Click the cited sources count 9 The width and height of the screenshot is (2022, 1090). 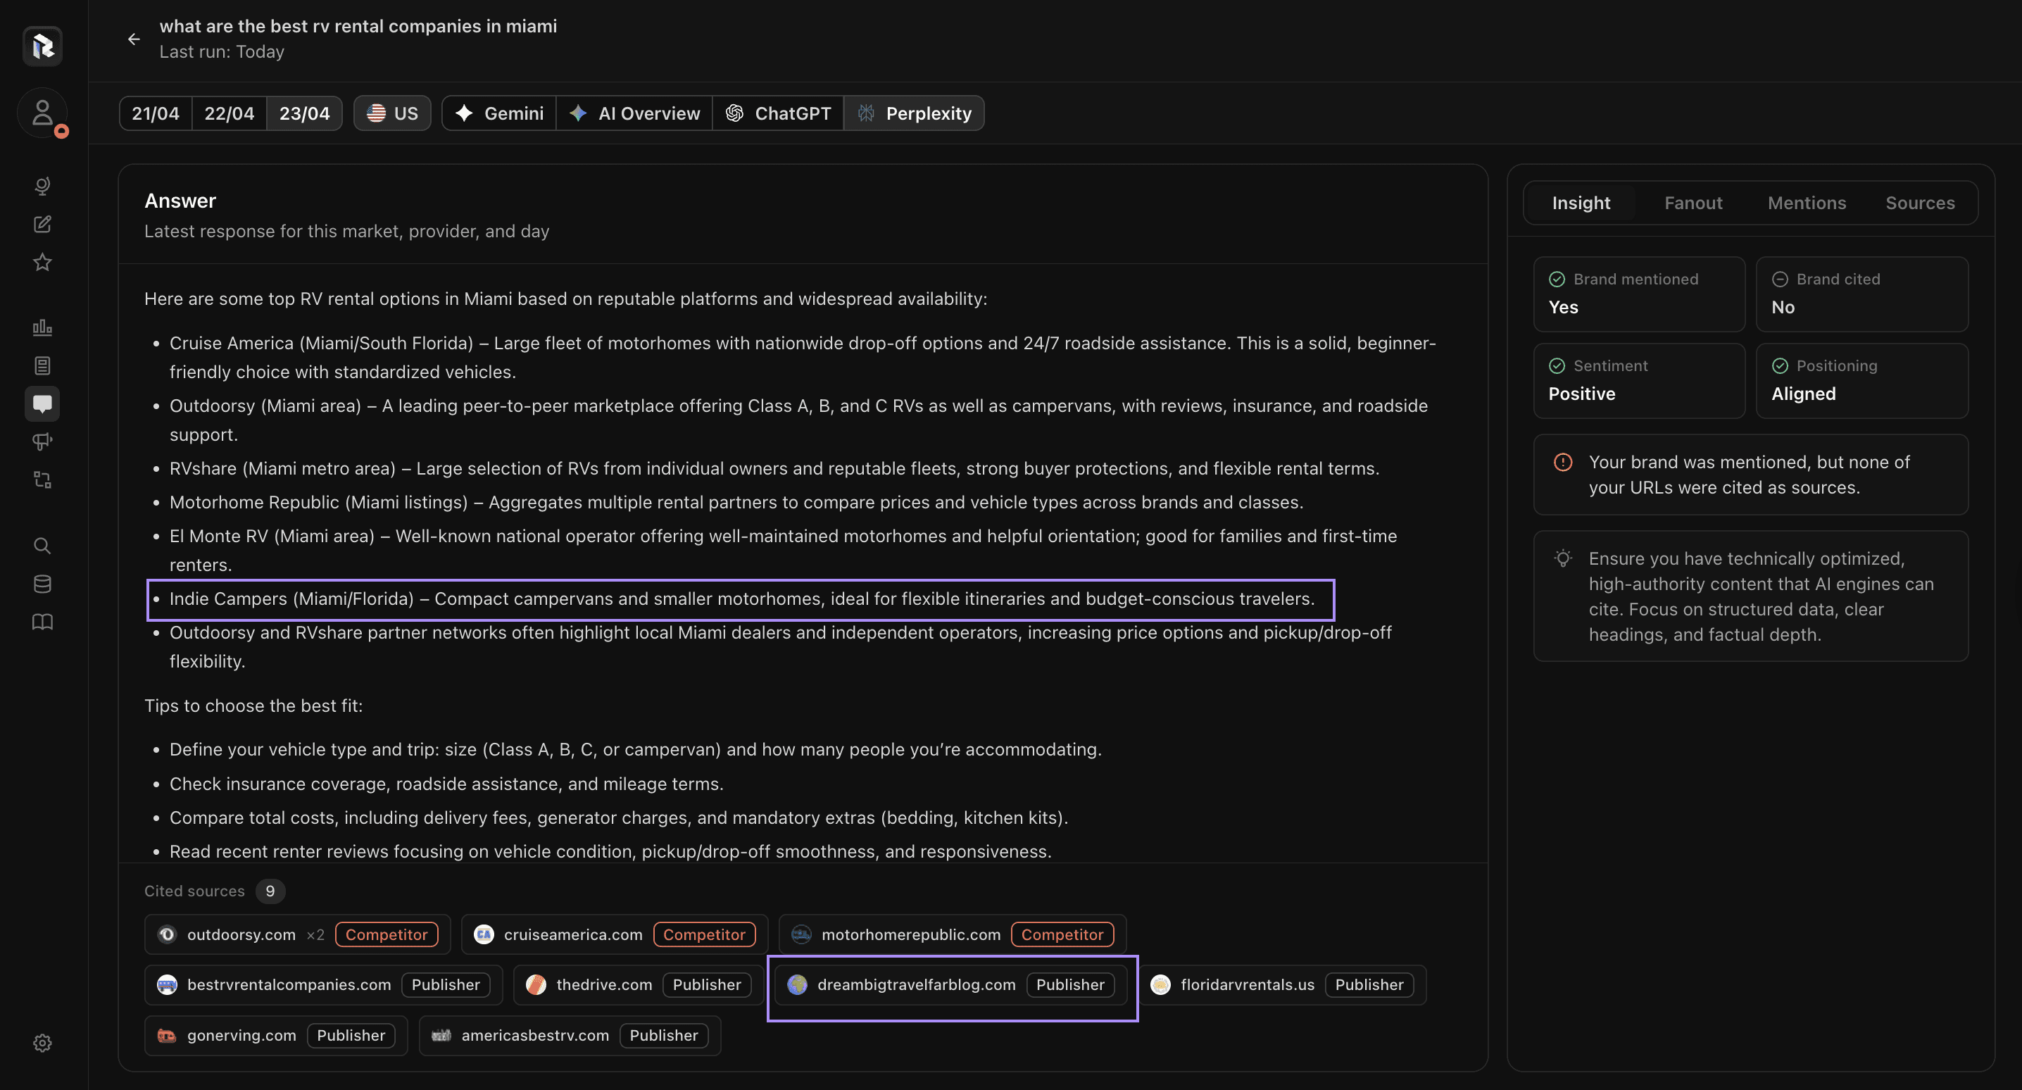pyautogui.click(x=270, y=891)
